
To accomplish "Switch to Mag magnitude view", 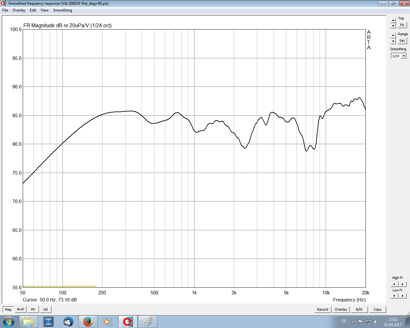I will click(x=8, y=309).
